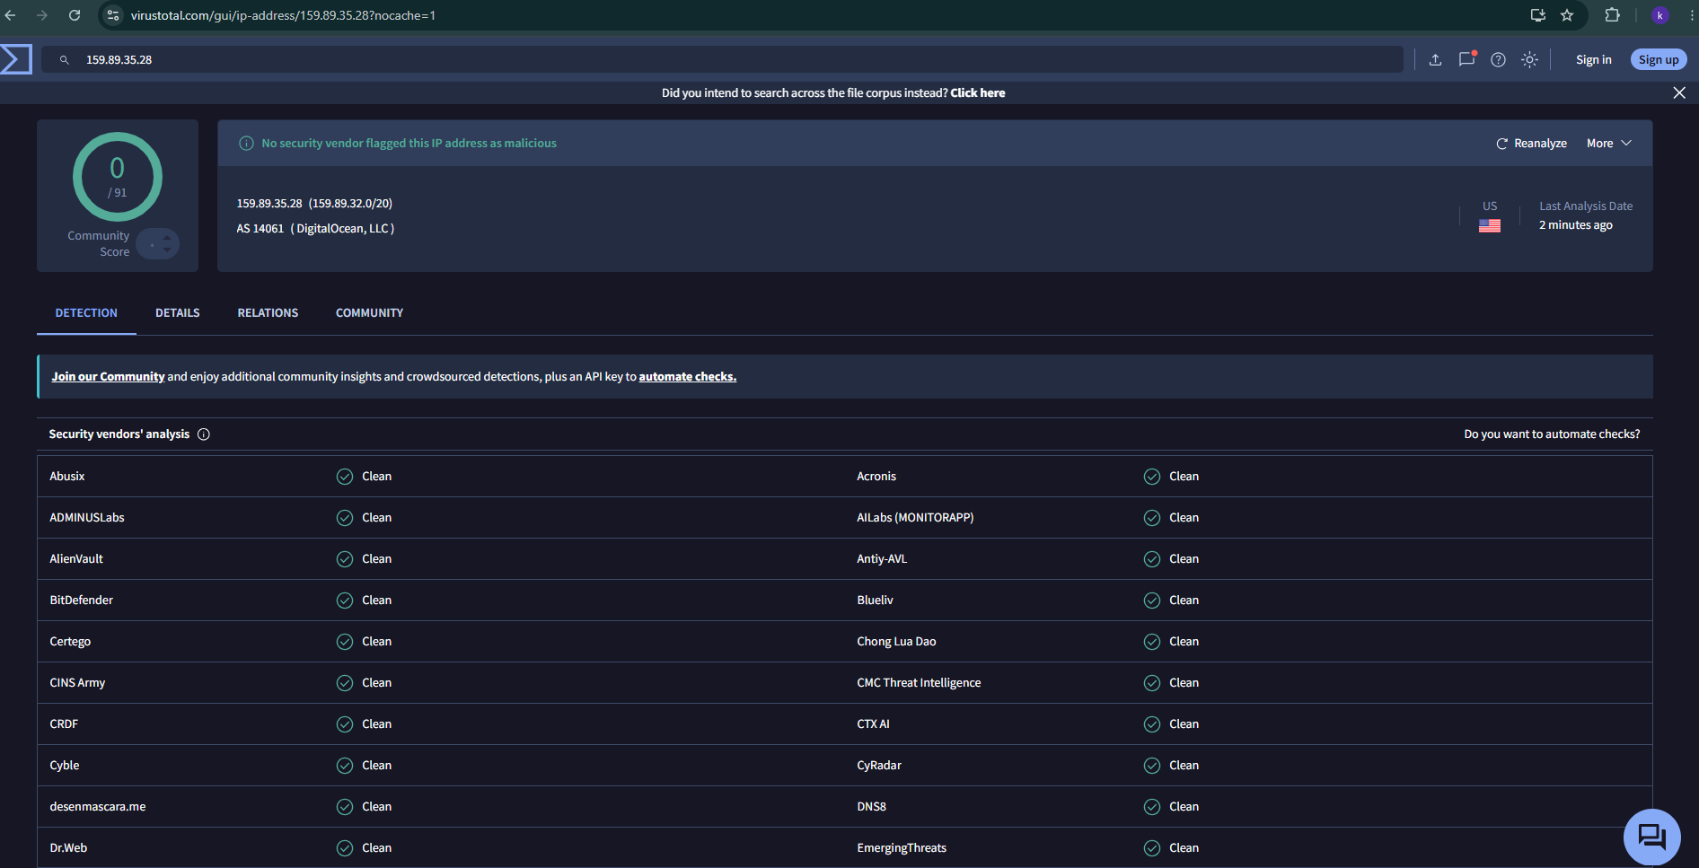Screen dimensions: 1699x868
Task: Select the Antiy-AVL vendor name
Action: coord(882,559)
